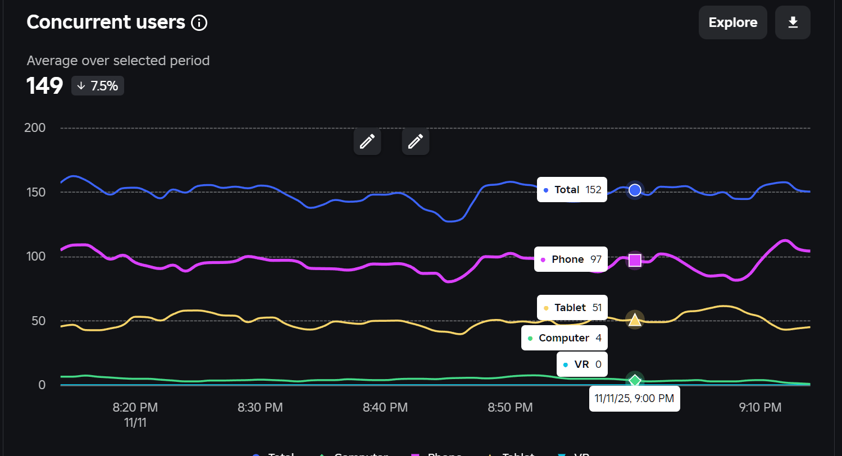Screen dimensions: 842x456
Task: Click the Tablet 51 tooltip label
Action: point(572,308)
